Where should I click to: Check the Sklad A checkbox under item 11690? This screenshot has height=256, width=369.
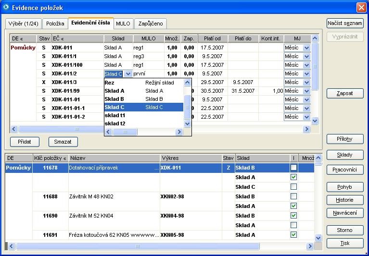[293, 225]
